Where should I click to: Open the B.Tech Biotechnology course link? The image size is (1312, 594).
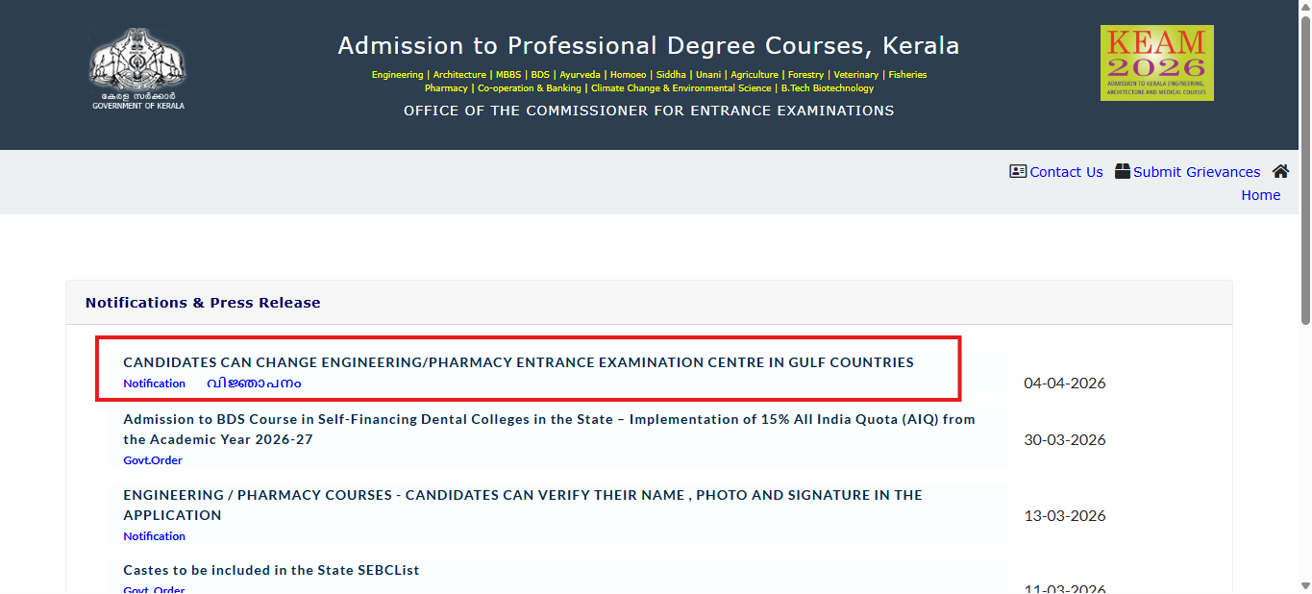point(828,87)
